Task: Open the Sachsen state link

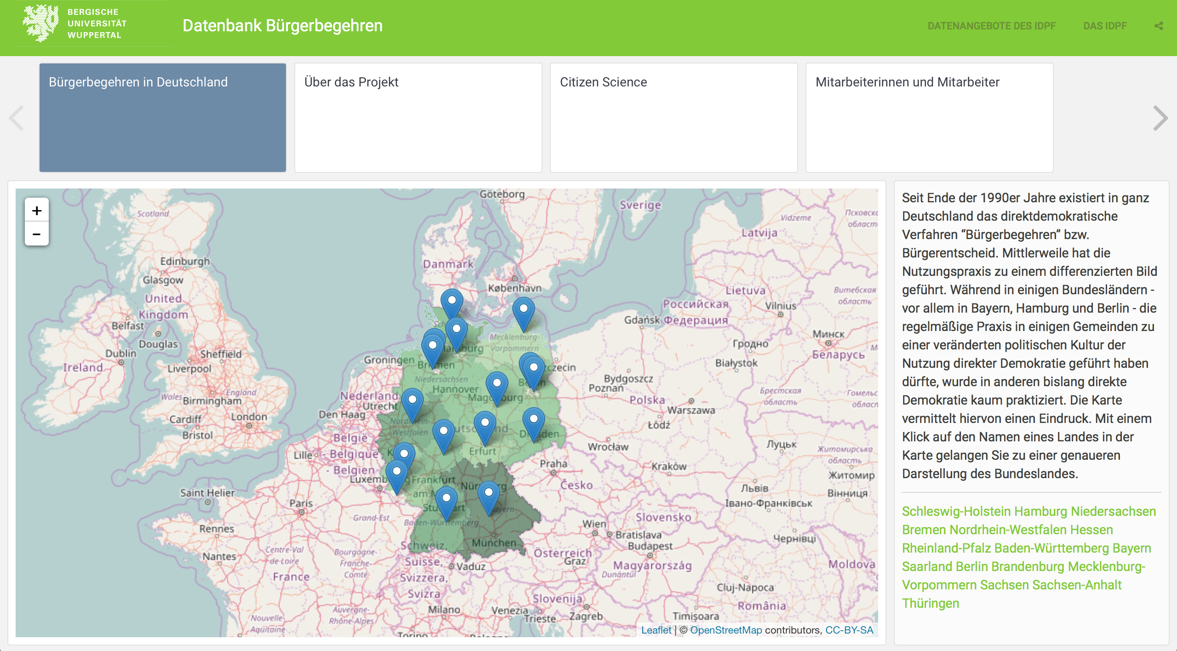Action: coord(1005,585)
